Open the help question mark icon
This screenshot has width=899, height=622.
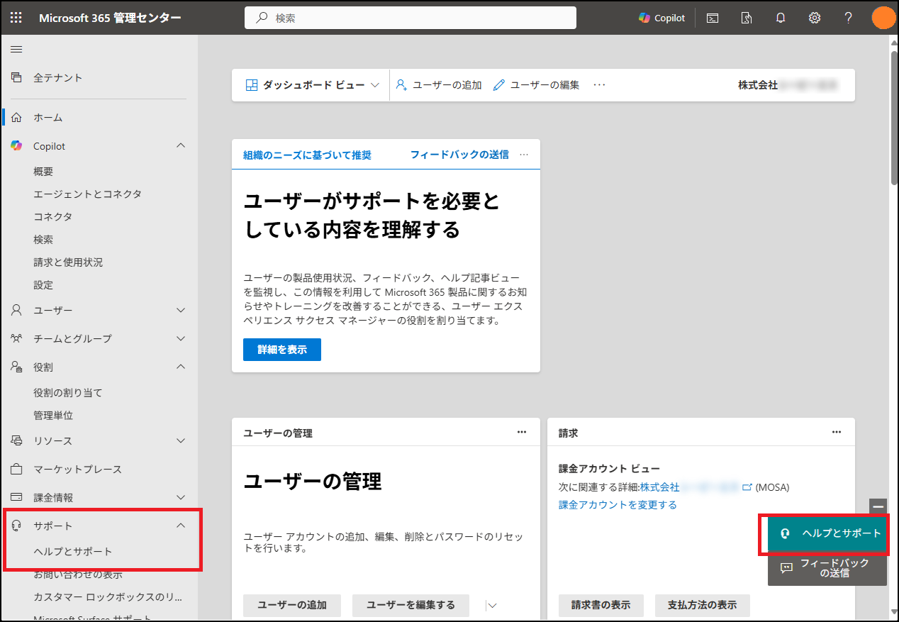[848, 17]
